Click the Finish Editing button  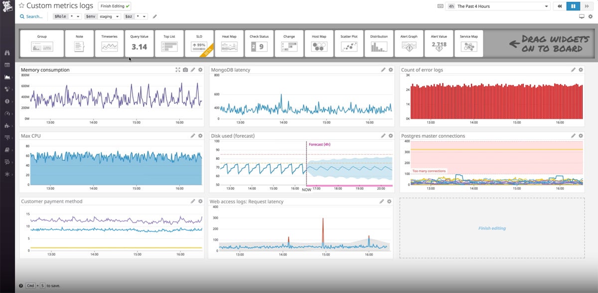pyautogui.click(x=114, y=6)
